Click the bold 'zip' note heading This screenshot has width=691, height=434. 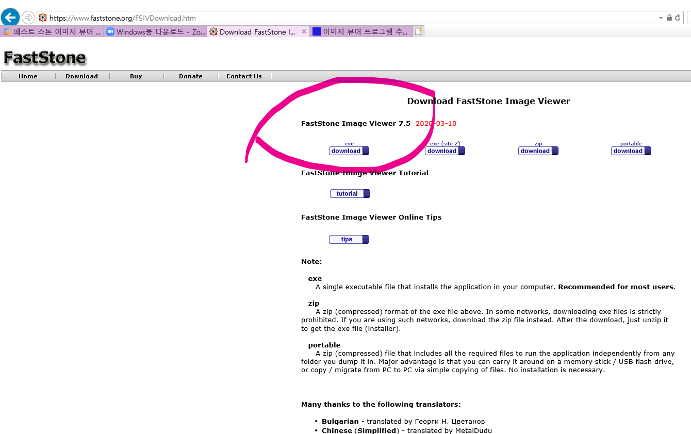(x=314, y=304)
